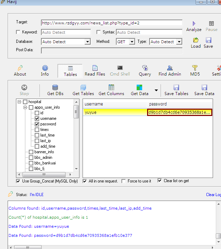The image size is (221, 249).
Task: Click the last_time column checkbox
Action: click(37, 135)
